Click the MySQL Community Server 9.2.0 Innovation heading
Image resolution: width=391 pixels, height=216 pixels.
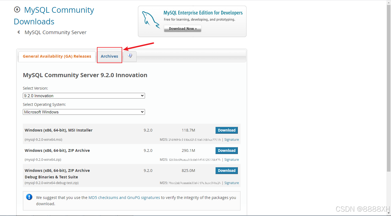coord(85,75)
